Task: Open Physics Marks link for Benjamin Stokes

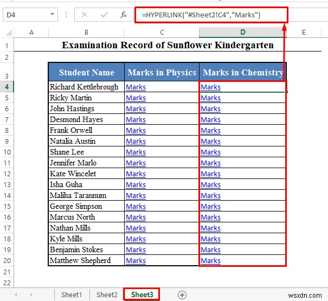Action: (136, 250)
